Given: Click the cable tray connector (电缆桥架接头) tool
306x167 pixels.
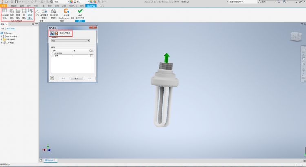Looking at the screenshot, I should (4, 13).
